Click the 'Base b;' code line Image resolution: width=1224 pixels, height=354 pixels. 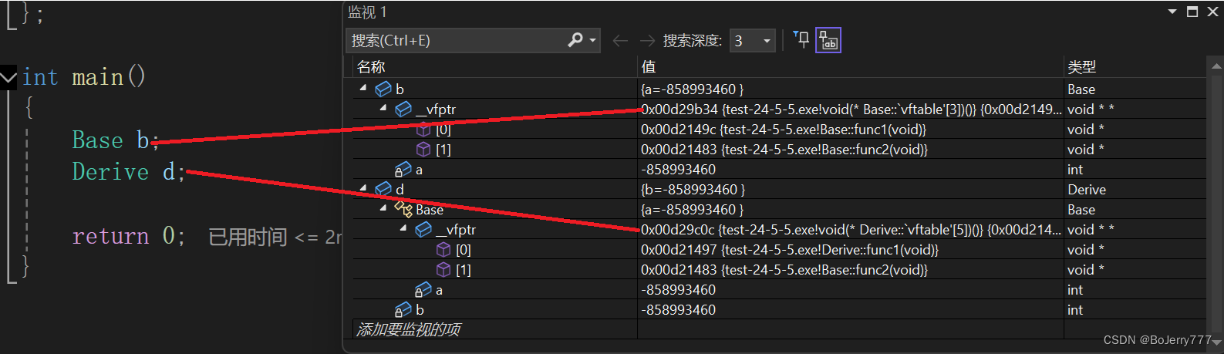(115, 140)
